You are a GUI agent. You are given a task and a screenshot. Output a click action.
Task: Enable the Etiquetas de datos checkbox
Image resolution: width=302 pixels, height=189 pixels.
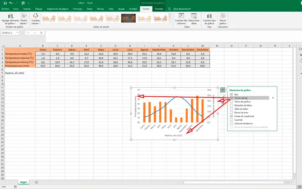(x=231, y=105)
